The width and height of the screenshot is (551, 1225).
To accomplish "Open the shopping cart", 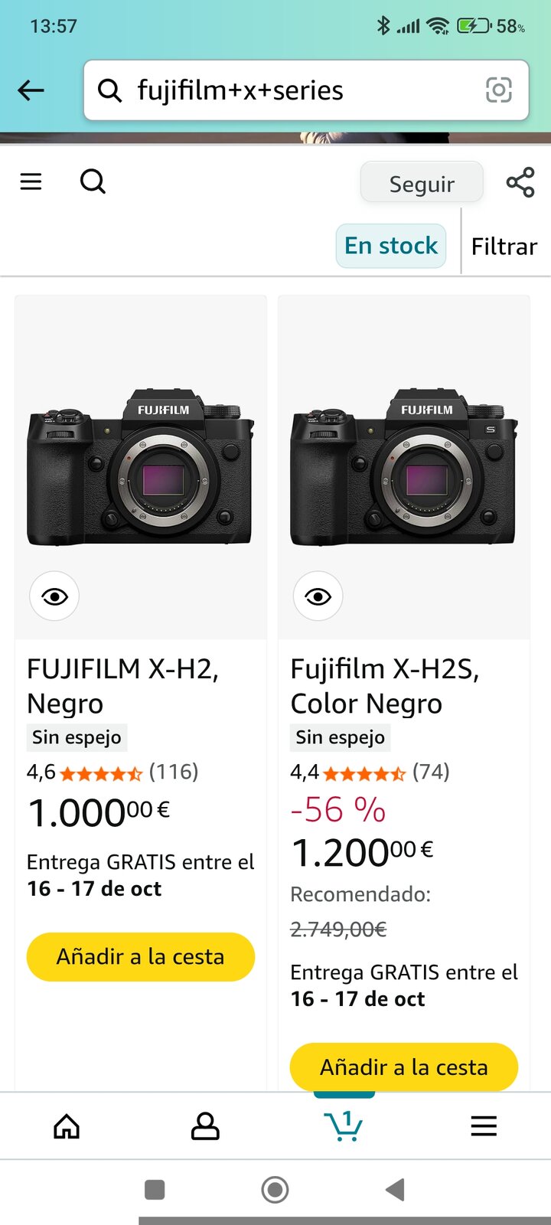I will pyautogui.click(x=344, y=1126).
